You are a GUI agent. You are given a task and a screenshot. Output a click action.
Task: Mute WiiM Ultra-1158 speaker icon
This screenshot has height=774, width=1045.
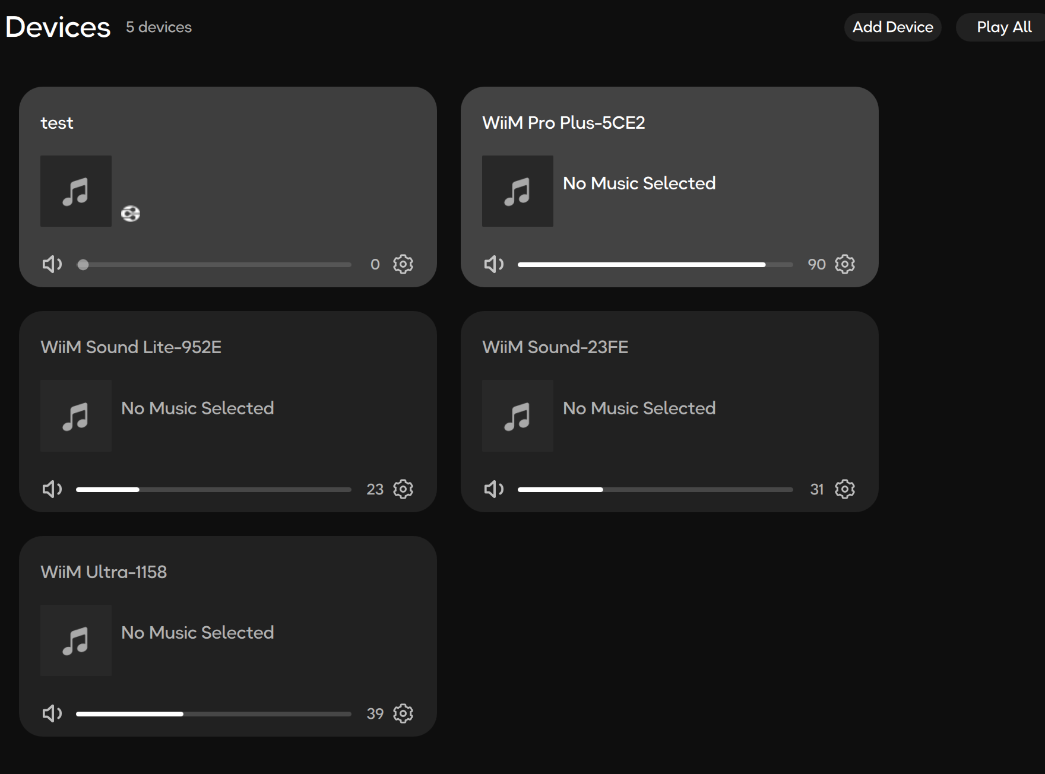coord(52,713)
